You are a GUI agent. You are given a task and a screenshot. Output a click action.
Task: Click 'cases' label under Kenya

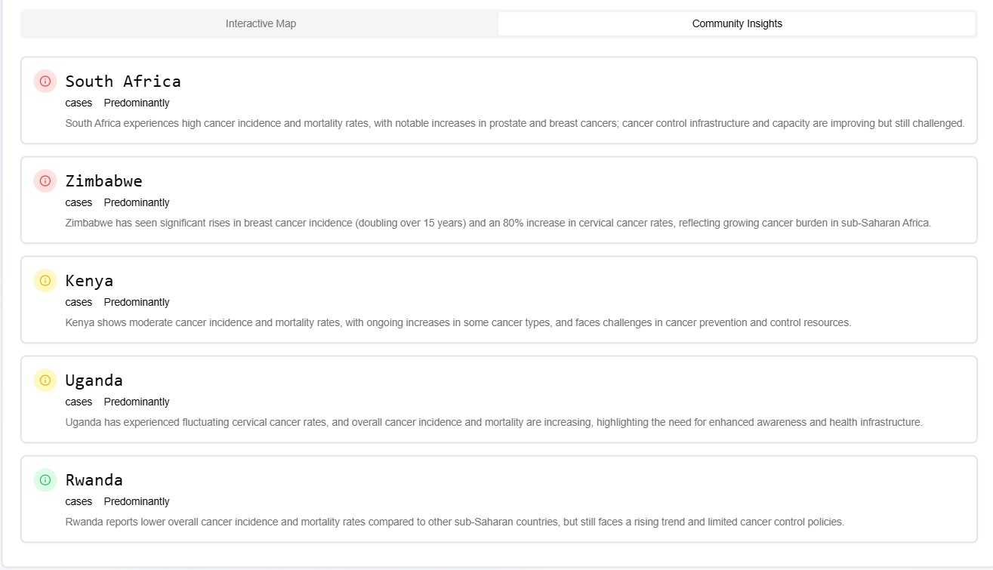tap(79, 302)
